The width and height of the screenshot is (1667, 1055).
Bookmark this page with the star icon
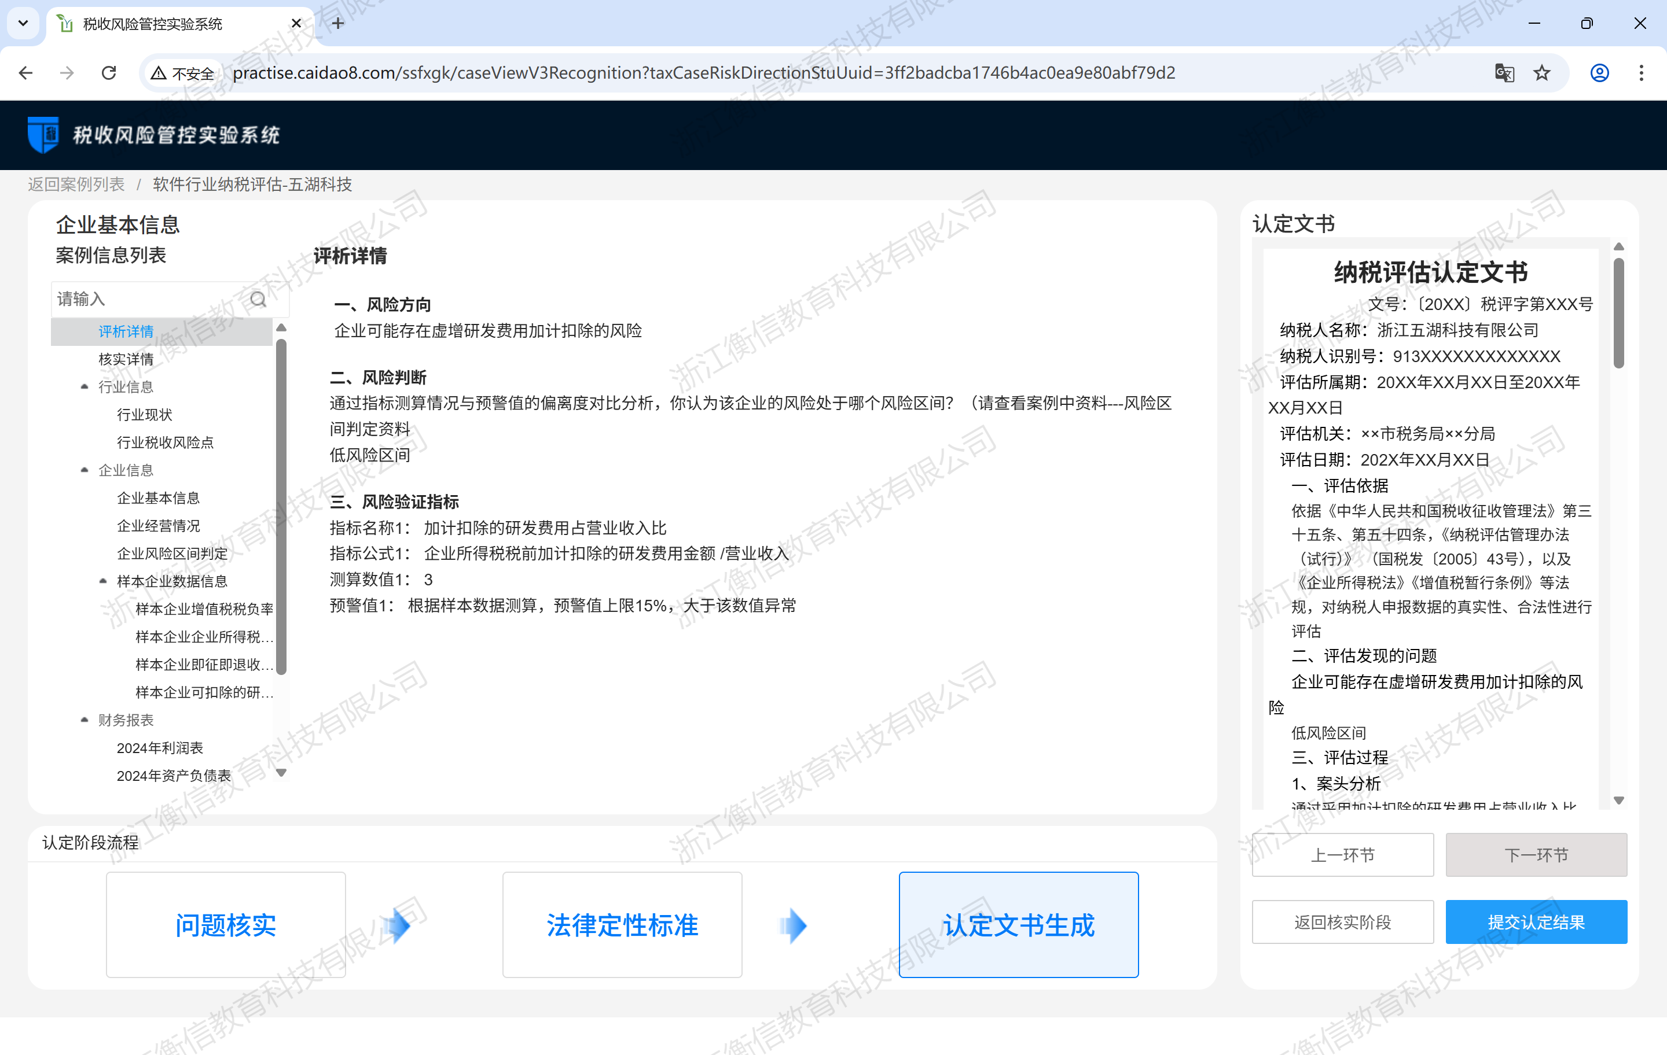tap(1542, 73)
